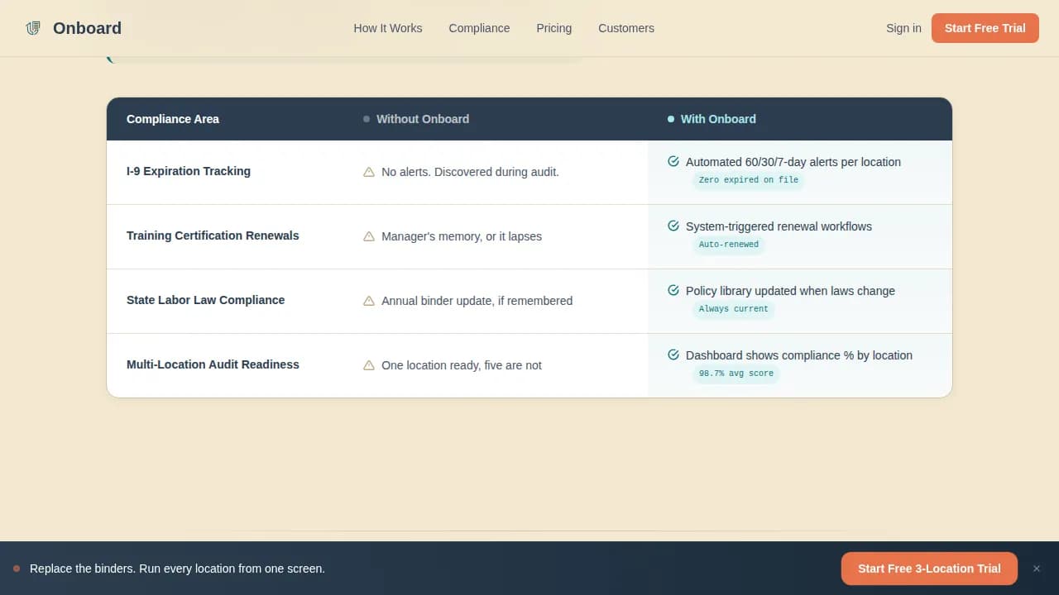Visit the Customers nav link
The height and width of the screenshot is (595, 1059).
click(625, 28)
